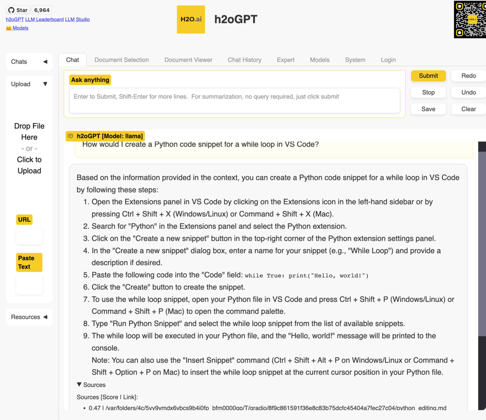
Task: Clear the conversation
Action: click(x=468, y=109)
